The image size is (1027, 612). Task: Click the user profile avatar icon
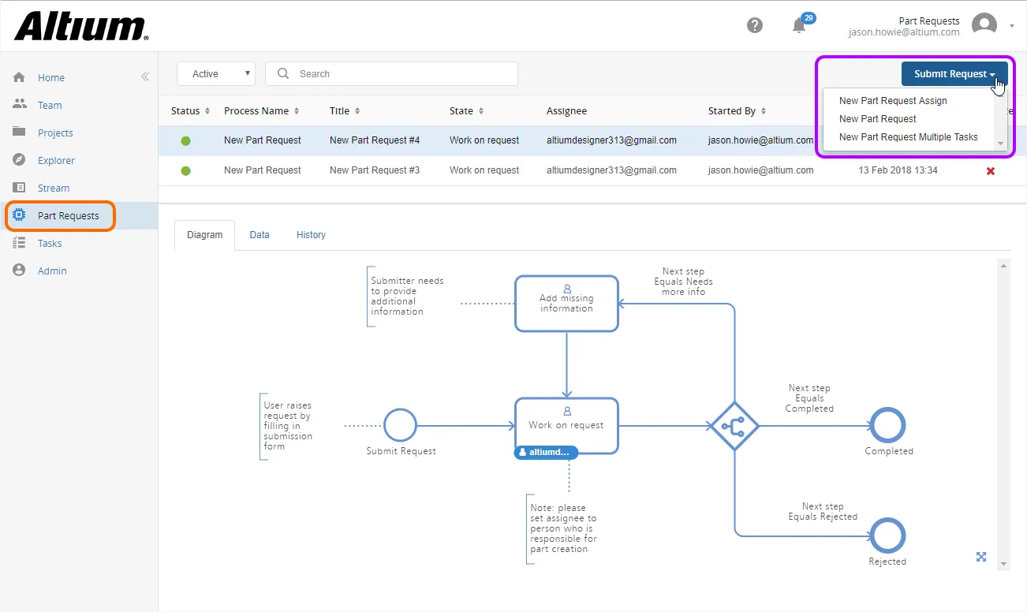click(x=984, y=24)
